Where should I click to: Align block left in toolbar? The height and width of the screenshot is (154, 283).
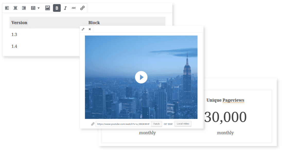coord(7,8)
